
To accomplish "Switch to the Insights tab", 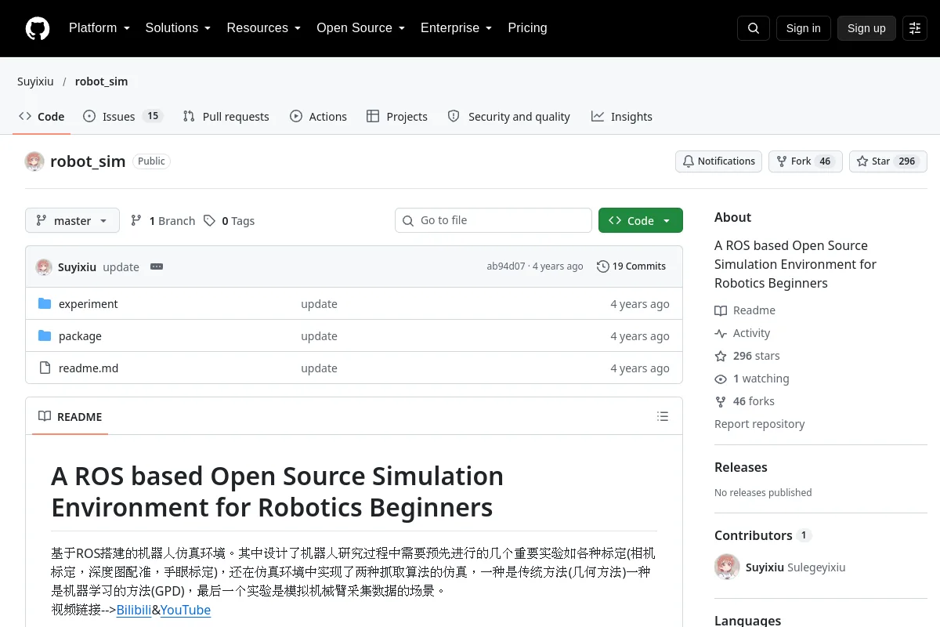I will (x=622, y=117).
